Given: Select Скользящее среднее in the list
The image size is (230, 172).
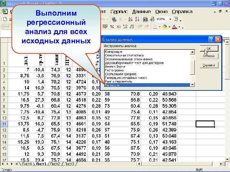Looking at the screenshot, I should (147, 74).
